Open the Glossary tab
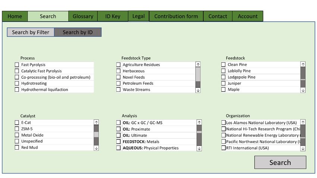This screenshot has width=317, height=178. point(83,16)
